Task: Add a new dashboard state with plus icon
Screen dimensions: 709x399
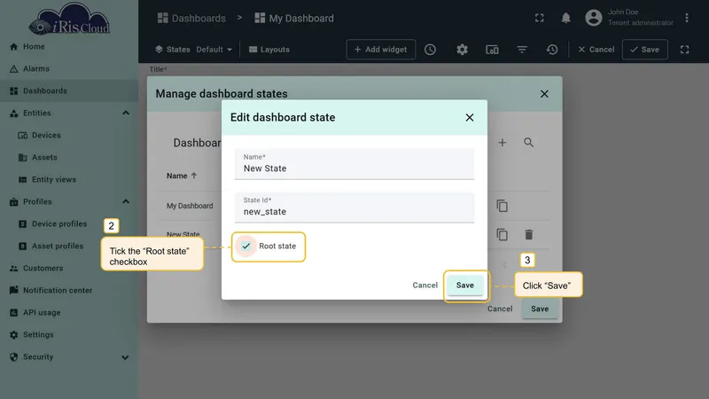Action: pos(502,143)
